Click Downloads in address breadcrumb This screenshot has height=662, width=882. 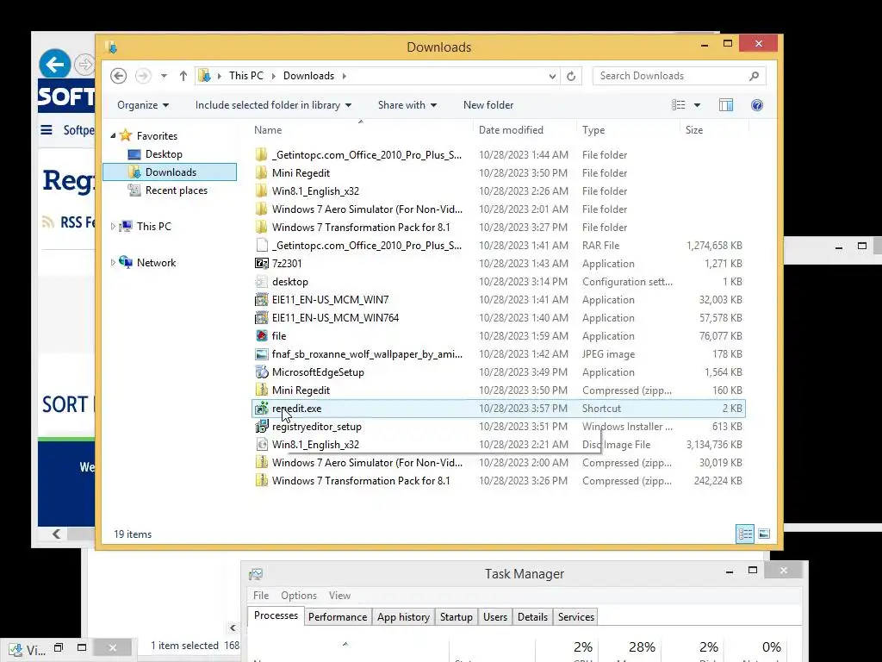308,76
